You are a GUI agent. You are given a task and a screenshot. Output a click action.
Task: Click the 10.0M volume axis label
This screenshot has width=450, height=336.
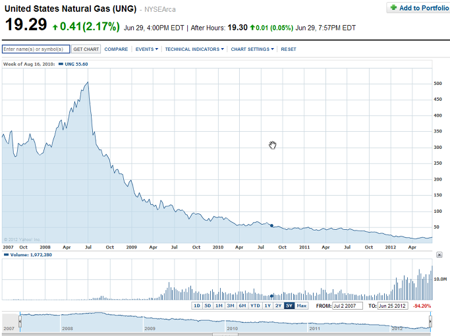(440, 279)
